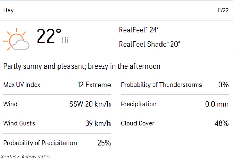This screenshot has height=163, width=233.
Task: Click the Wind Gusts label
Action: pyautogui.click(x=19, y=123)
